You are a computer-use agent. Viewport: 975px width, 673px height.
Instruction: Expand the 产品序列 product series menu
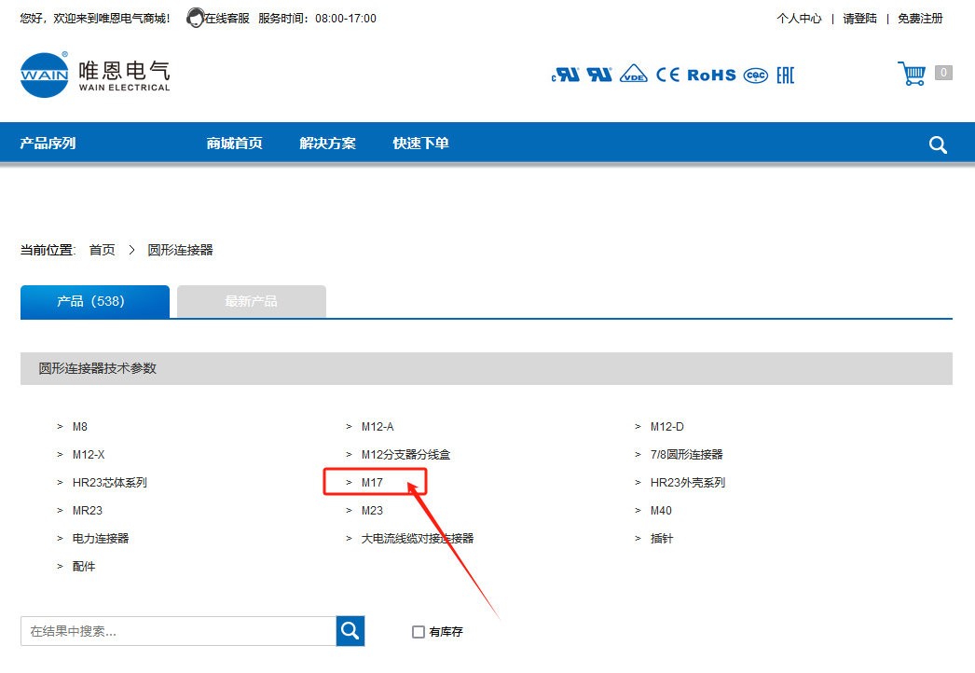tap(48, 144)
